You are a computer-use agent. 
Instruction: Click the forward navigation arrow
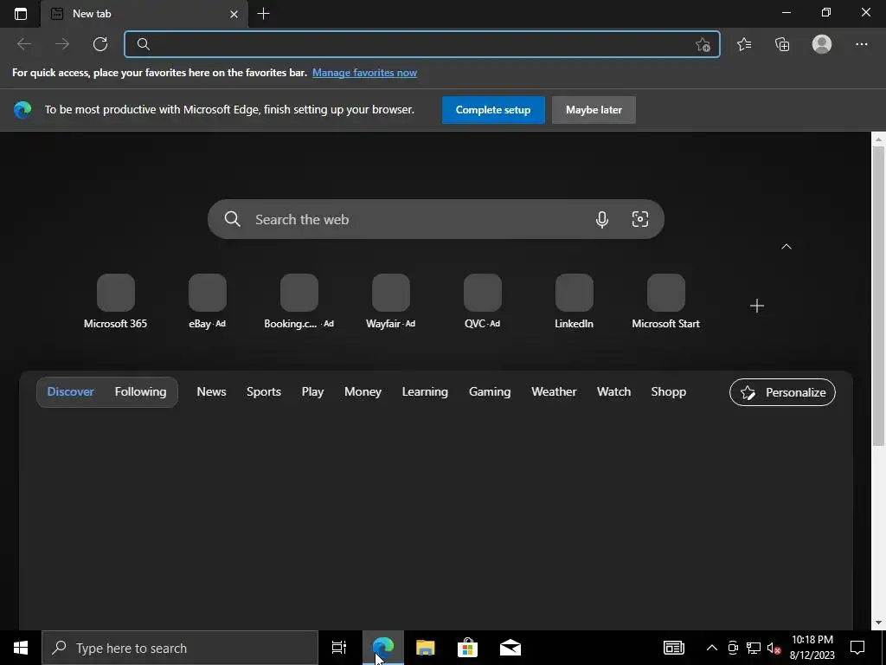pyautogui.click(x=62, y=44)
